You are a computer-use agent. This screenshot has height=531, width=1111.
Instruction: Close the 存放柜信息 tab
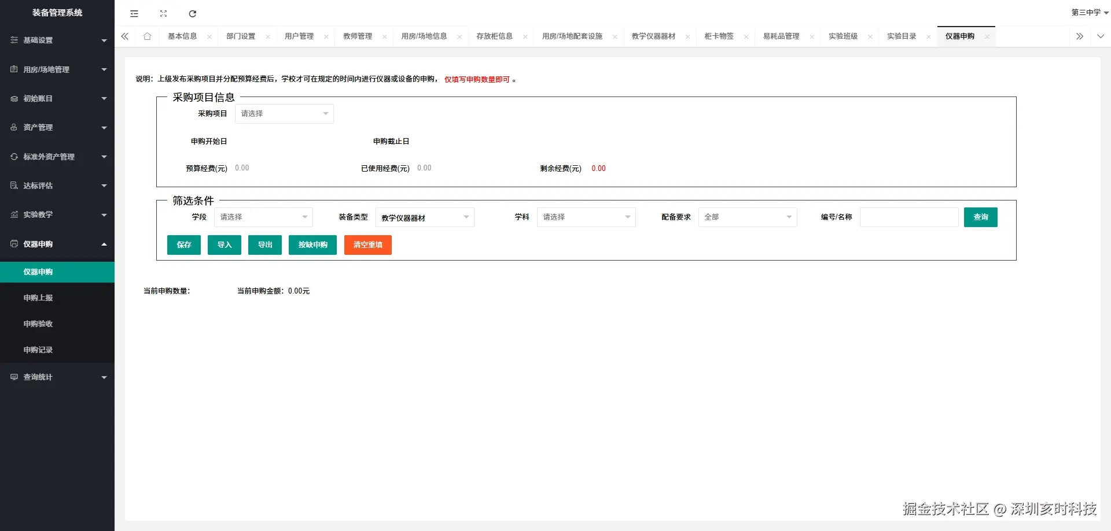pyautogui.click(x=525, y=36)
